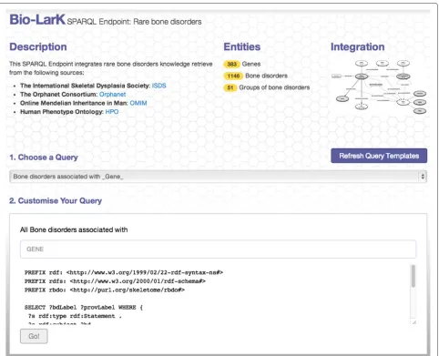Open the query template dropdown
The height and width of the screenshot is (356, 439).
[x=218, y=177]
